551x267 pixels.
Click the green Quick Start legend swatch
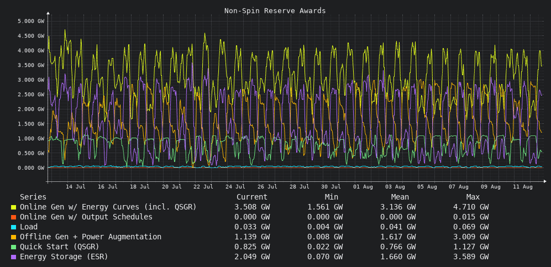13,247
